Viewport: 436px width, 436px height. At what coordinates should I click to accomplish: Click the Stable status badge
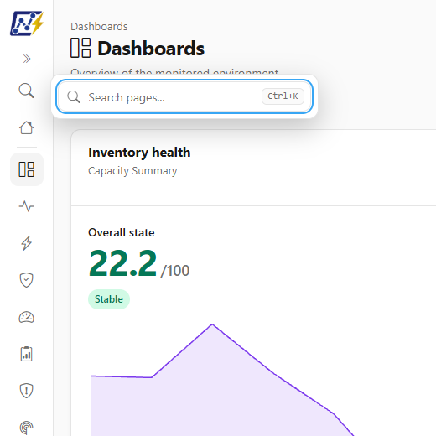(109, 299)
